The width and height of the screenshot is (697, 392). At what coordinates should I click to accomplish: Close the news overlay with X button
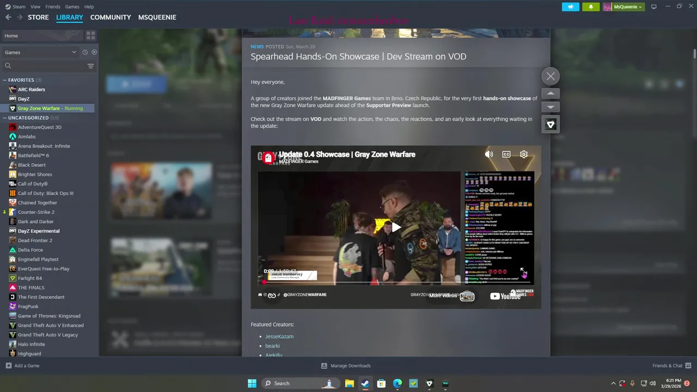tap(551, 76)
